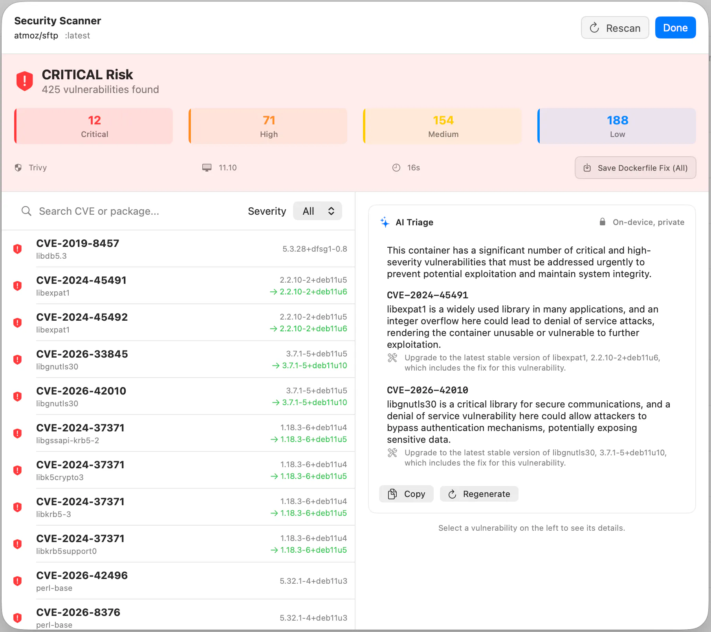The width and height of the screenshot is (711, 632).
Task: Copy the AI Triage summary
Action: click(x=406, y=494)
